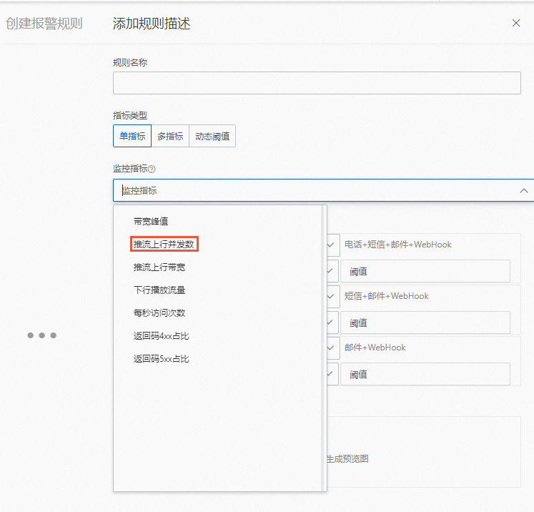Close the 添加规则描述 panel

coord(516,23)
